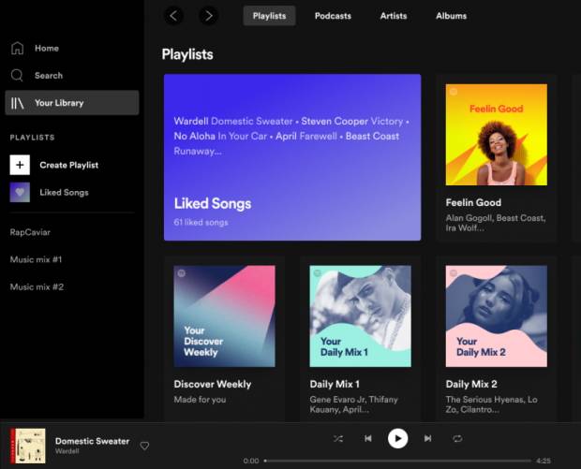This screenshot has width=581, height=469.
Task: Open Liked Songs from the sidebar
Action: (x=64, y=193)
